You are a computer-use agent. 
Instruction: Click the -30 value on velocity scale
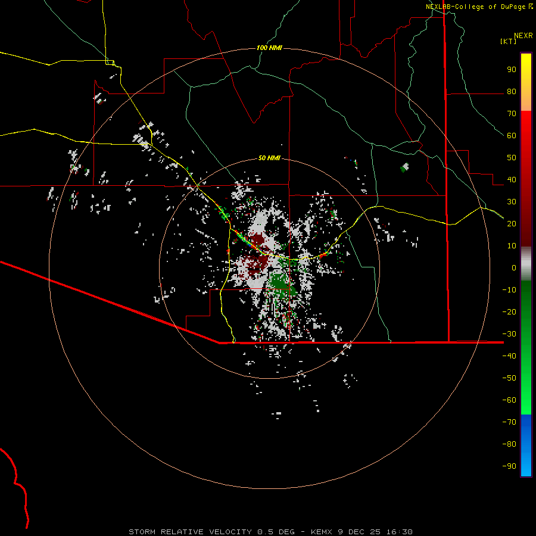tap(509, 334)
